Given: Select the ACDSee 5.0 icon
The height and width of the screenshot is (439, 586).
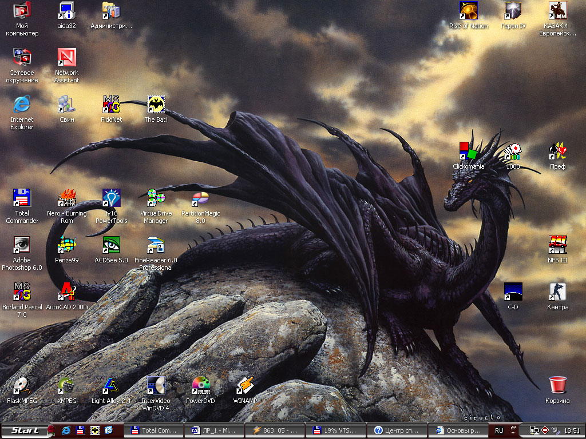Looking at the screenshot, I should pos(111,245).
